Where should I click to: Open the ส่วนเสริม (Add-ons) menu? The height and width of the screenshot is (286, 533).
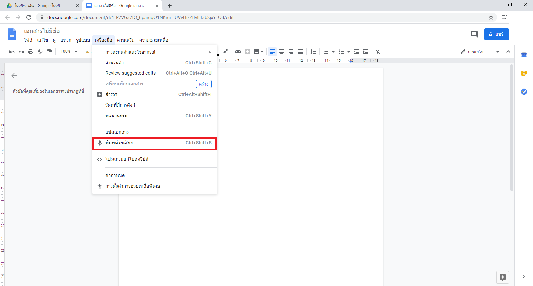(126, 40)
